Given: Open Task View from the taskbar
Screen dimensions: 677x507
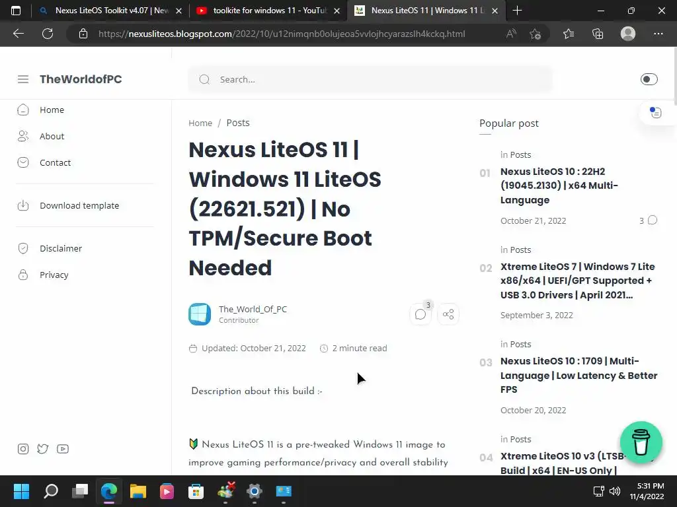Looking at the screenshot, I should 80,491.
